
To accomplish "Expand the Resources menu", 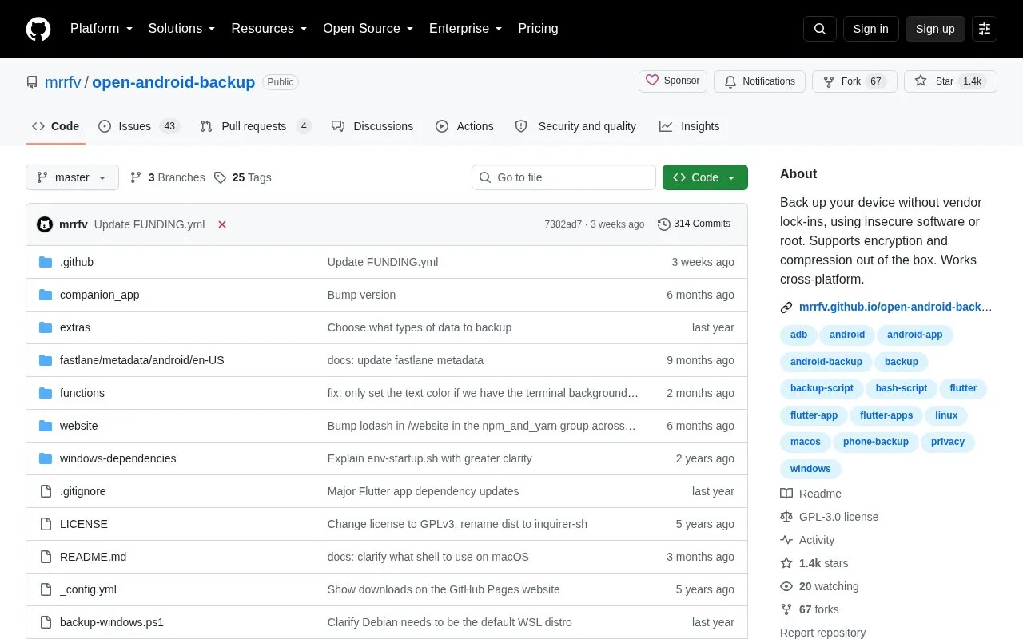I will [x=269, y=29].
